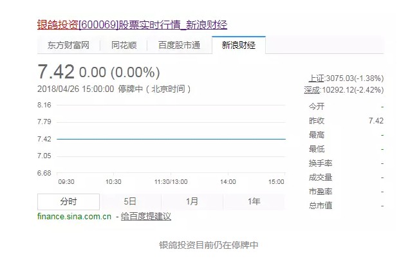410x263 pixels.
Task: Click the 总市值 label
Action: 321,206
